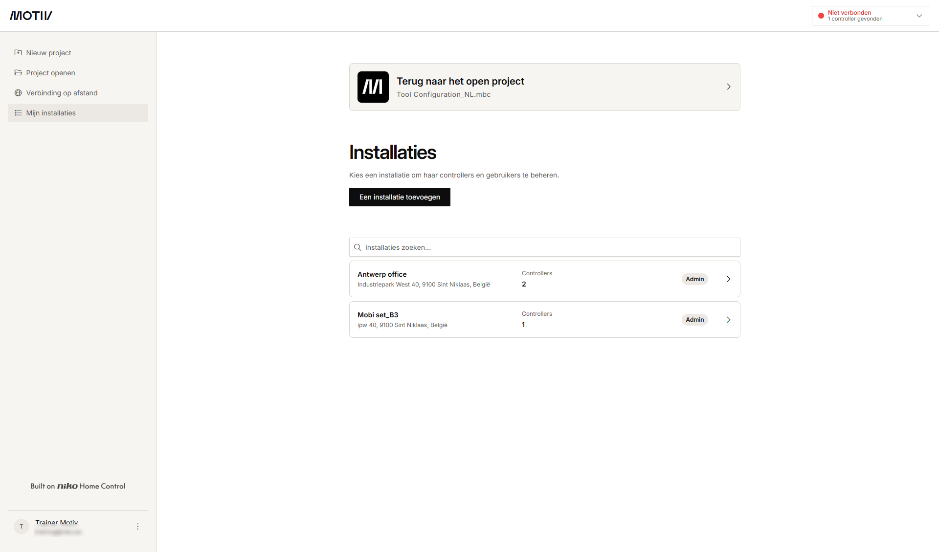
Task: Click the Admin badge for Antwerp office
Action: pyautogui.click(x=695, y=279)
